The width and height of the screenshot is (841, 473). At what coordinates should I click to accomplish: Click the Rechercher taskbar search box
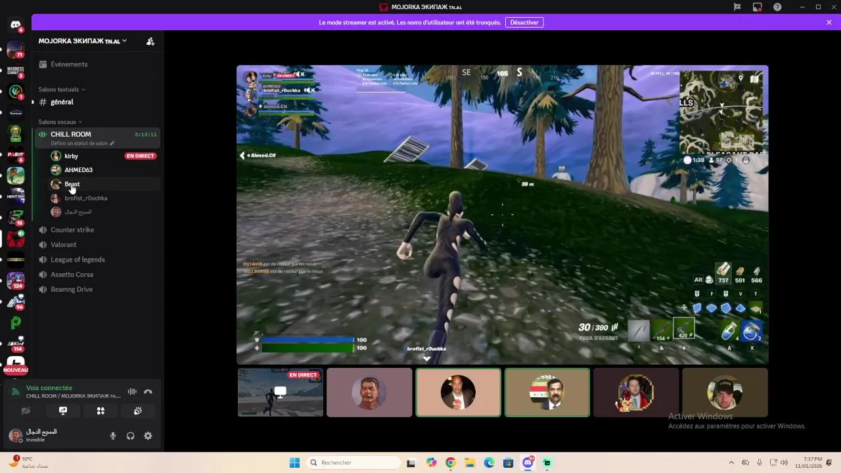354,462
